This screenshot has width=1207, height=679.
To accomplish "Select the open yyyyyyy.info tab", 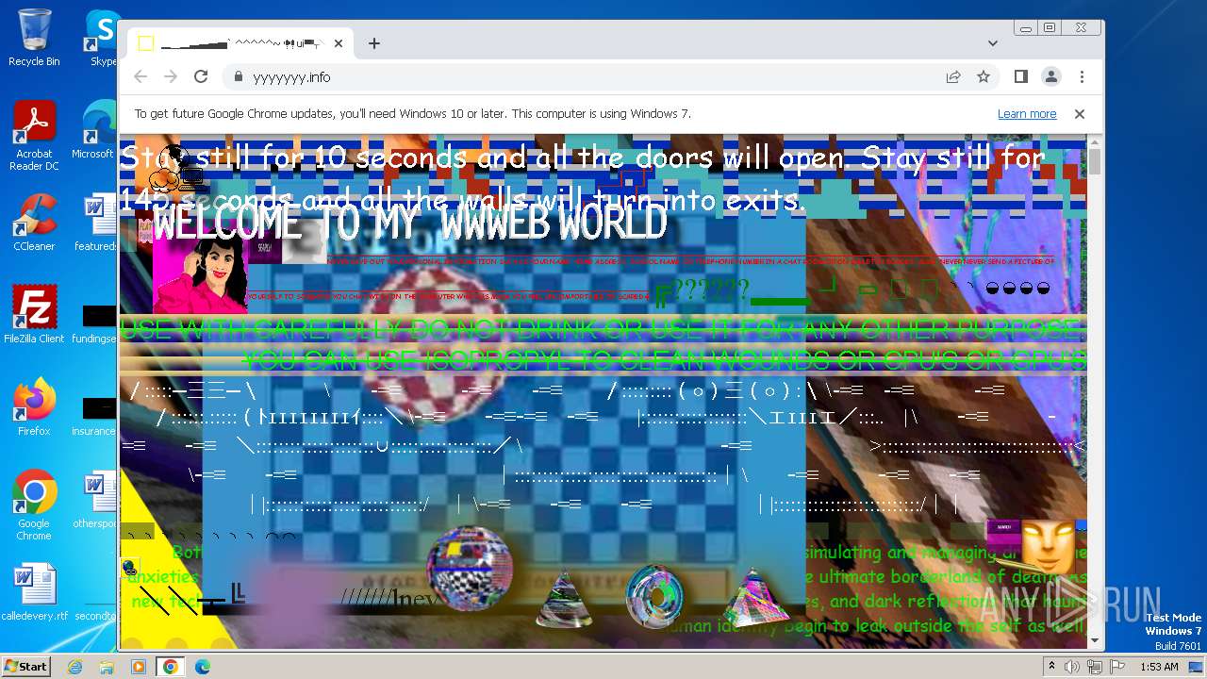I will [x=240, y=43].
